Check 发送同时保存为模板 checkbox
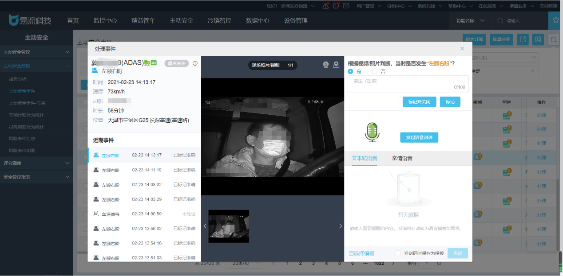This screenshot has height=276, width=563. pos(398,253)
